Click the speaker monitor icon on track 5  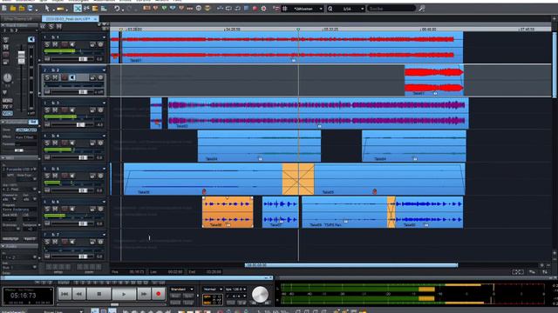coord(72,176)
